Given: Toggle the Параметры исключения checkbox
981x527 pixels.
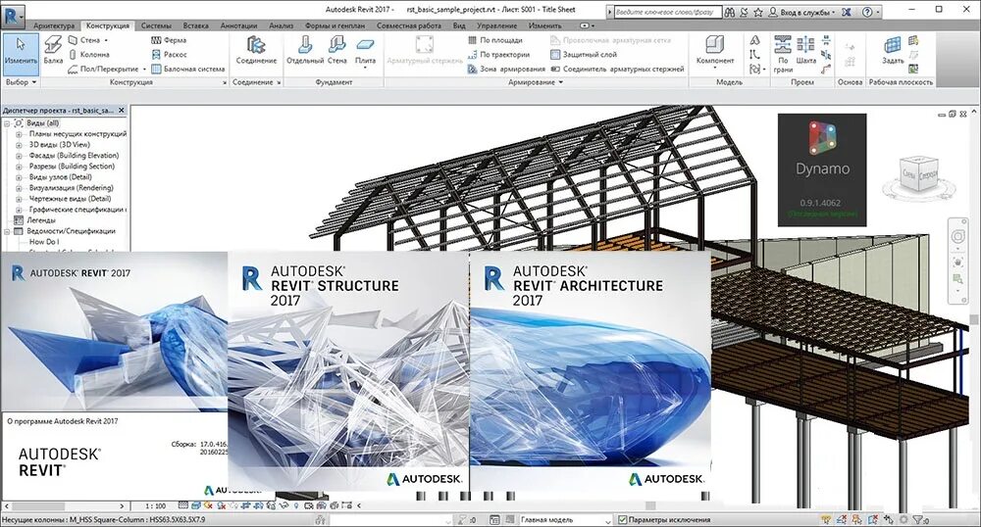Looking at the screenshot, I should click(x=622, y=519).
